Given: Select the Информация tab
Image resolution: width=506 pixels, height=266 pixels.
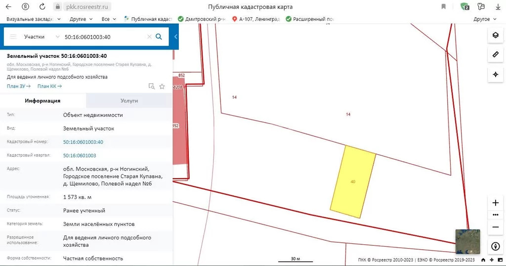Looking at the screenshot, I should click(x=42, y=100).
